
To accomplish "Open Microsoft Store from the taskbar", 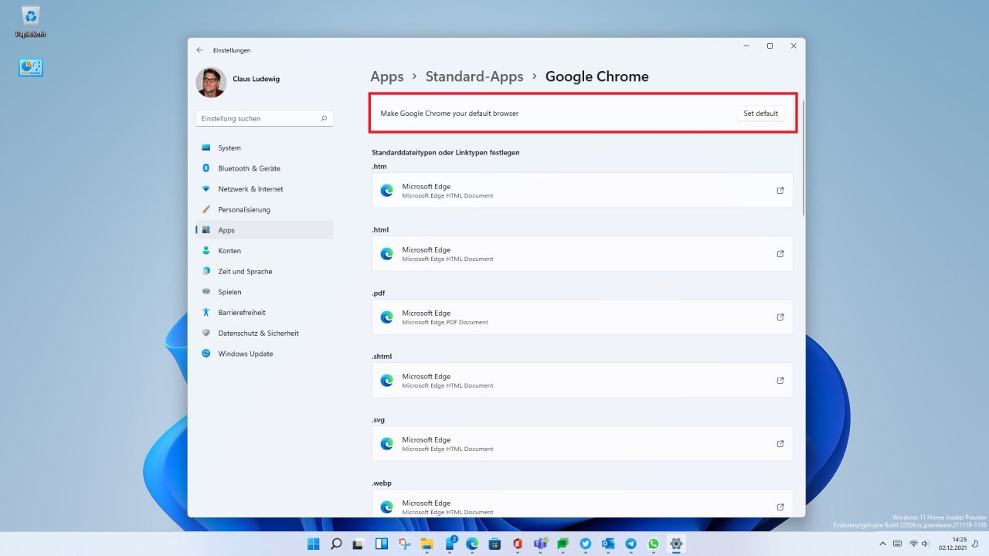I will [x=494, y=544].
